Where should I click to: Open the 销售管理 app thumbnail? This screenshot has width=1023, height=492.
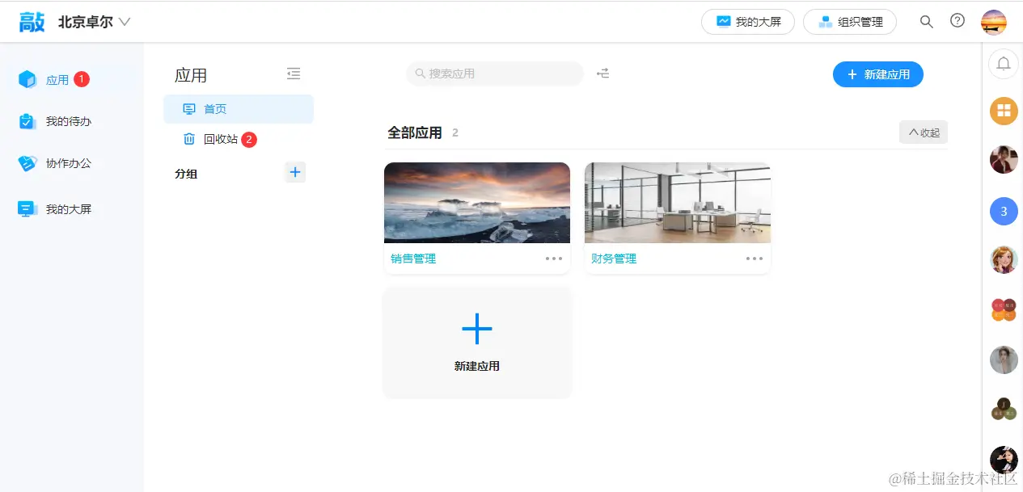click(477, 203)
